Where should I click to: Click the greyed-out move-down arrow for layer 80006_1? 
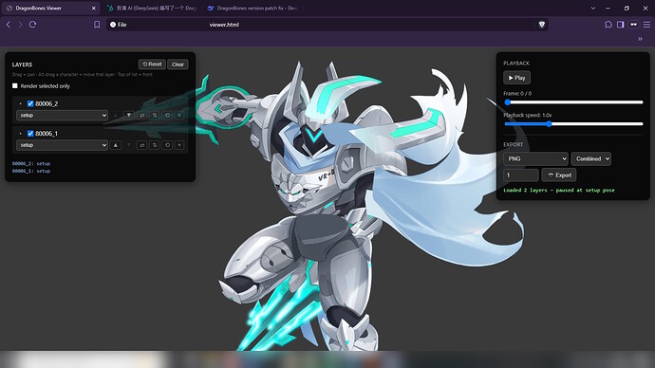pos(129,145)
